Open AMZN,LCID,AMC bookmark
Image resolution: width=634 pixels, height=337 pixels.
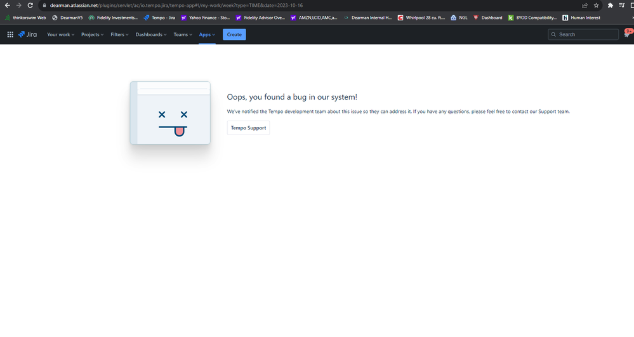pyautogui.click(x=314, y=18)
